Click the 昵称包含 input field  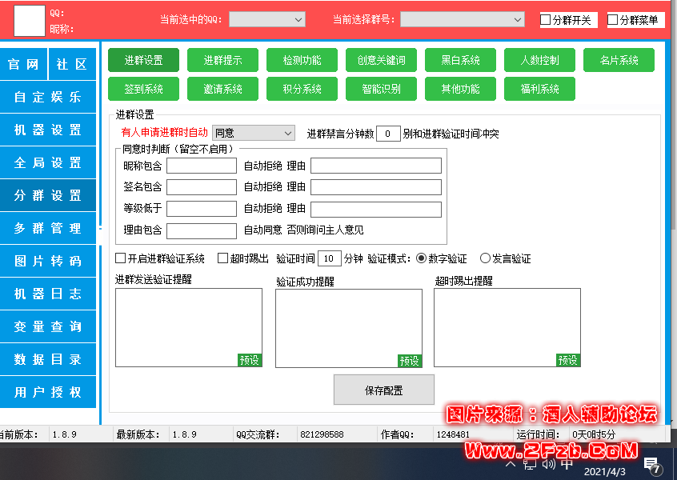pos(201,166)
